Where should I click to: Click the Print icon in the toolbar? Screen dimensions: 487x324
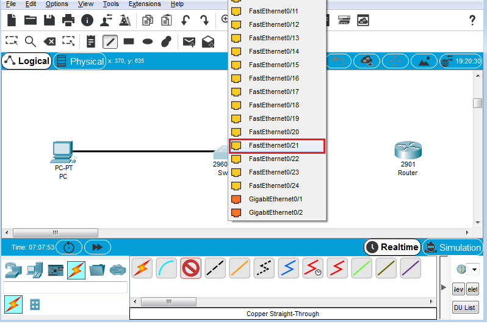pos(68,20)
